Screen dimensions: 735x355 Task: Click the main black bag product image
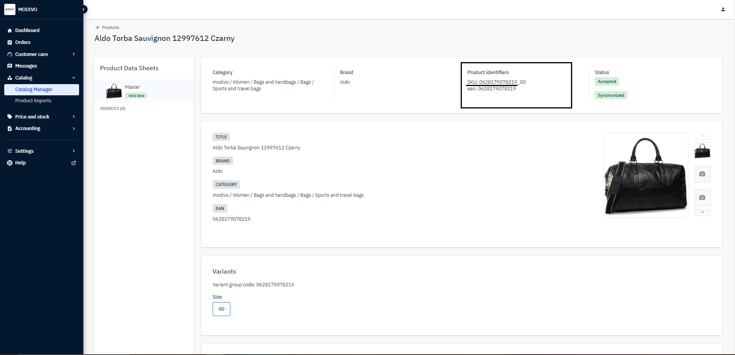coord(646,175)
